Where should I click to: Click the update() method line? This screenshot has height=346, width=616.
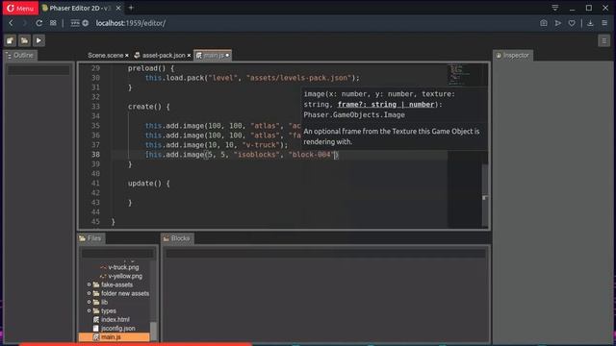click(x=148, y=184)
